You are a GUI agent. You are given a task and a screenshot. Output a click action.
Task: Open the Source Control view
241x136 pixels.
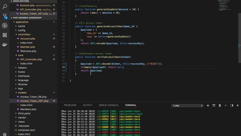(x=5, y=16)
